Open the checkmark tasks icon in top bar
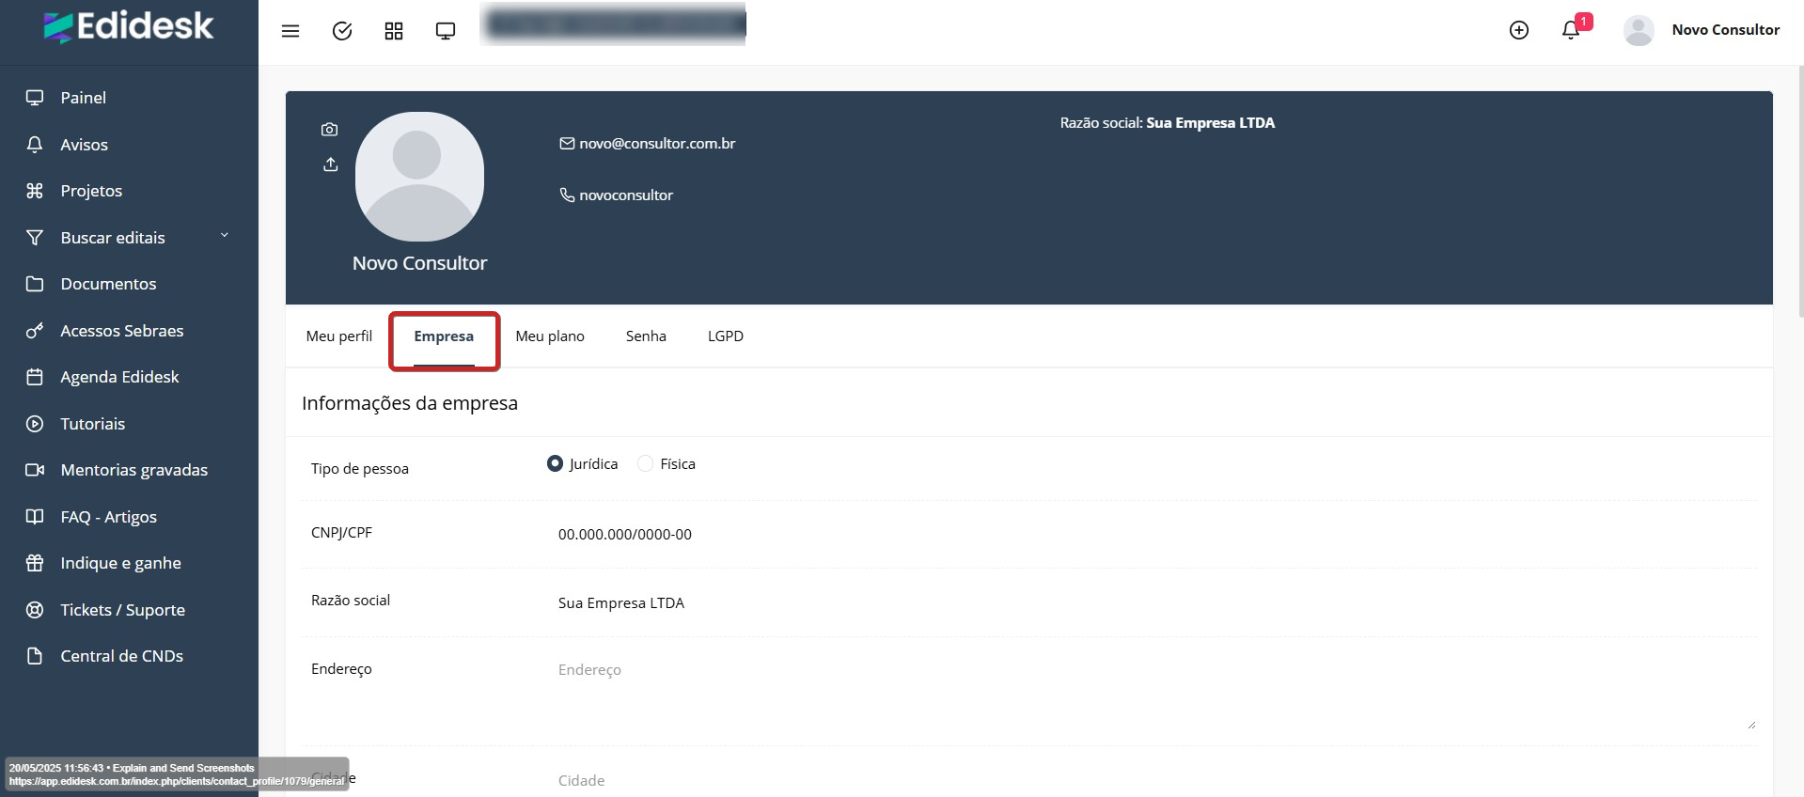The image size is (1804, 797). click(342, 31)
